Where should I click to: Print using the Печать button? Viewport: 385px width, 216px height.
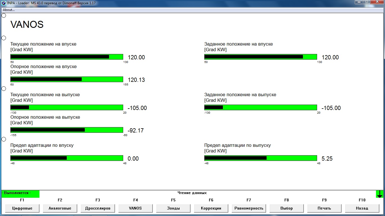(324, 208)
